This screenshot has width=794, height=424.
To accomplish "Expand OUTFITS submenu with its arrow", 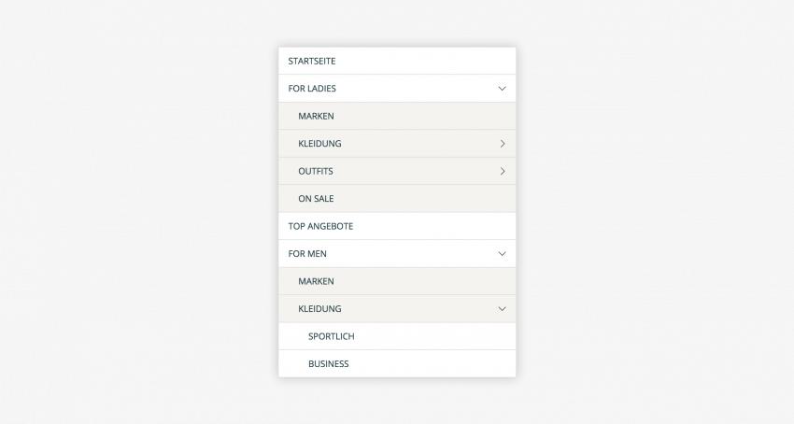I will coord(502,171).
